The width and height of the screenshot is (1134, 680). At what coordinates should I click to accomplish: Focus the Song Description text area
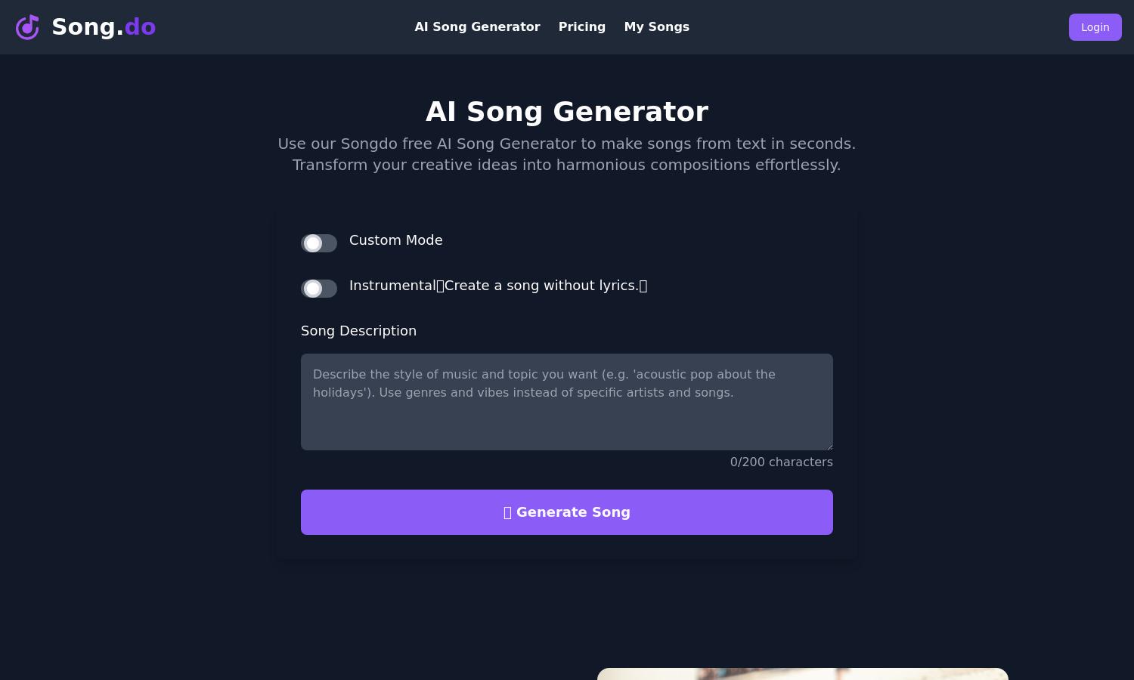click(x=567, y=402)
